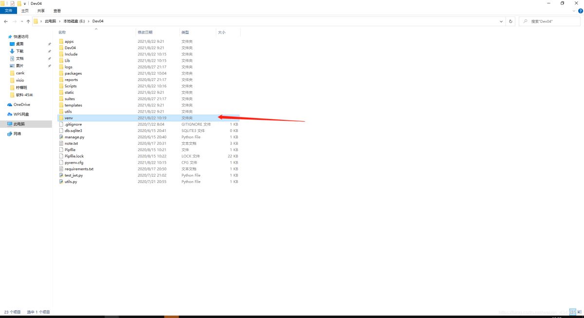Image resolution: width=584 pixels, height=318 pixels.
Task: Expand address bar history dropdown arrow
Action: [502, 21]
